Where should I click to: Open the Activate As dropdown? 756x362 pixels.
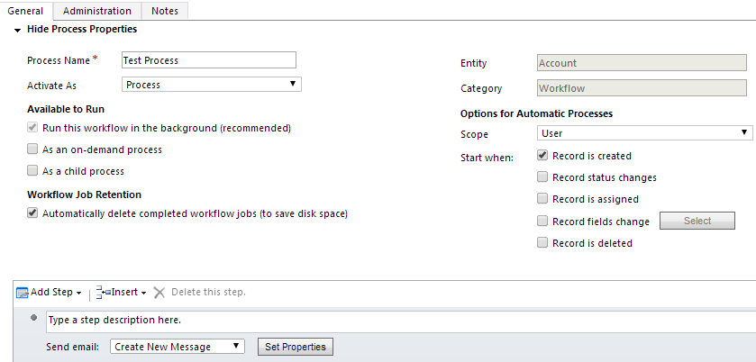point(211,85)
